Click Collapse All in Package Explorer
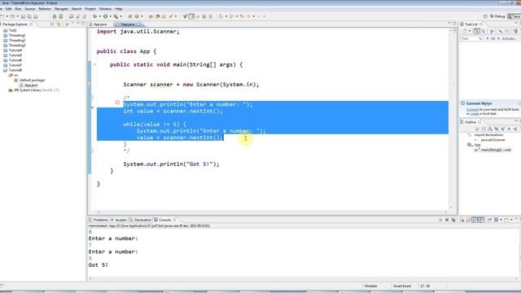Viewport: 521px width, 293px height. pos(52,24)
